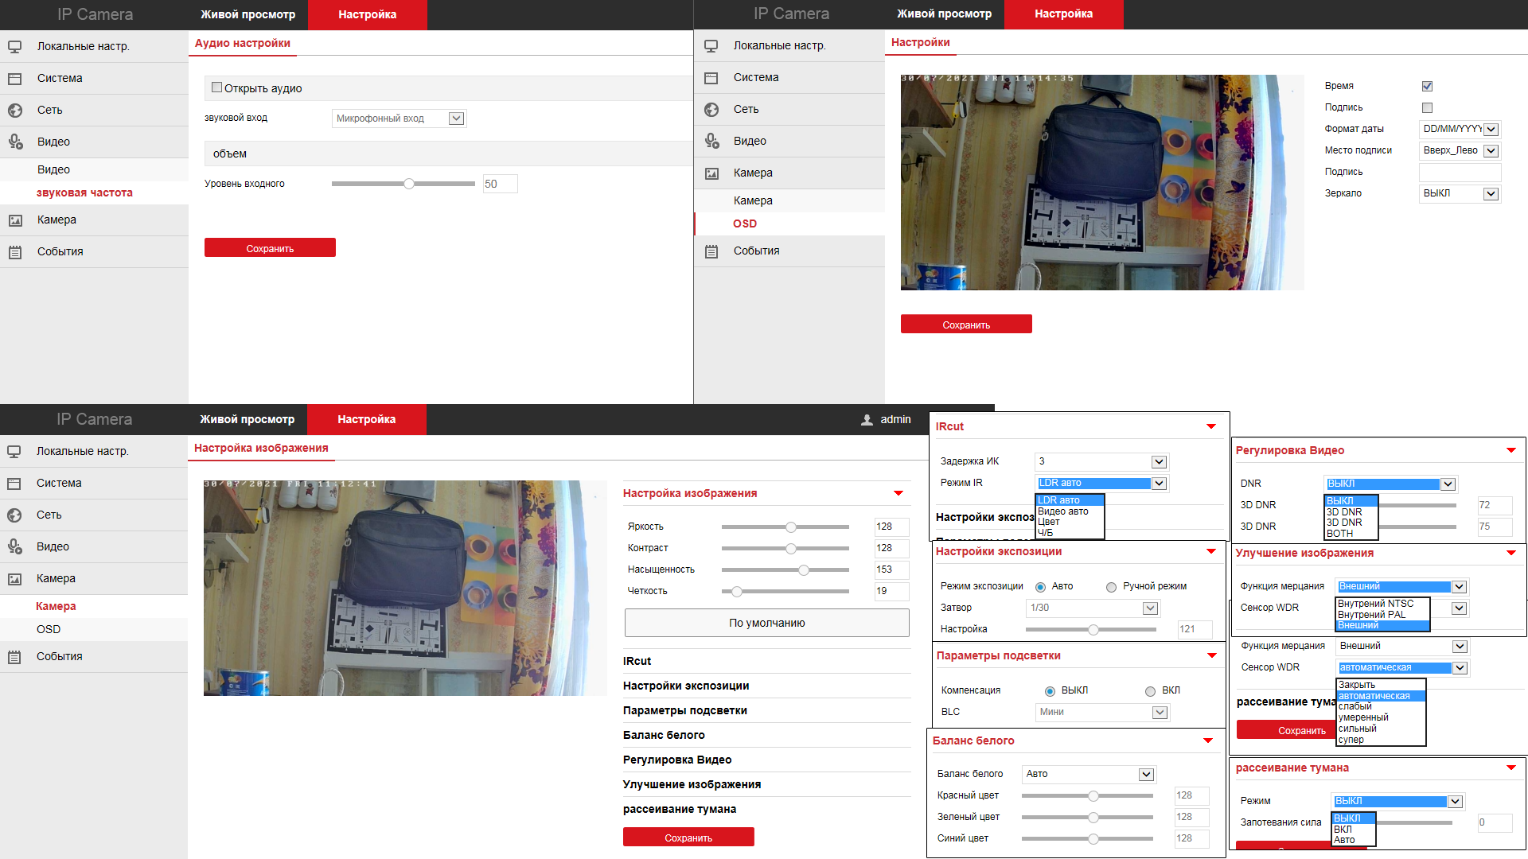Click the calendar icon beside События in audio panel

pyautogui.click(x=14, y=252)
